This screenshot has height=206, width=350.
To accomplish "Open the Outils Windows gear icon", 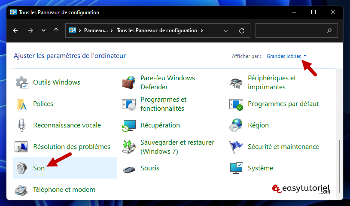I will (21, 82).
